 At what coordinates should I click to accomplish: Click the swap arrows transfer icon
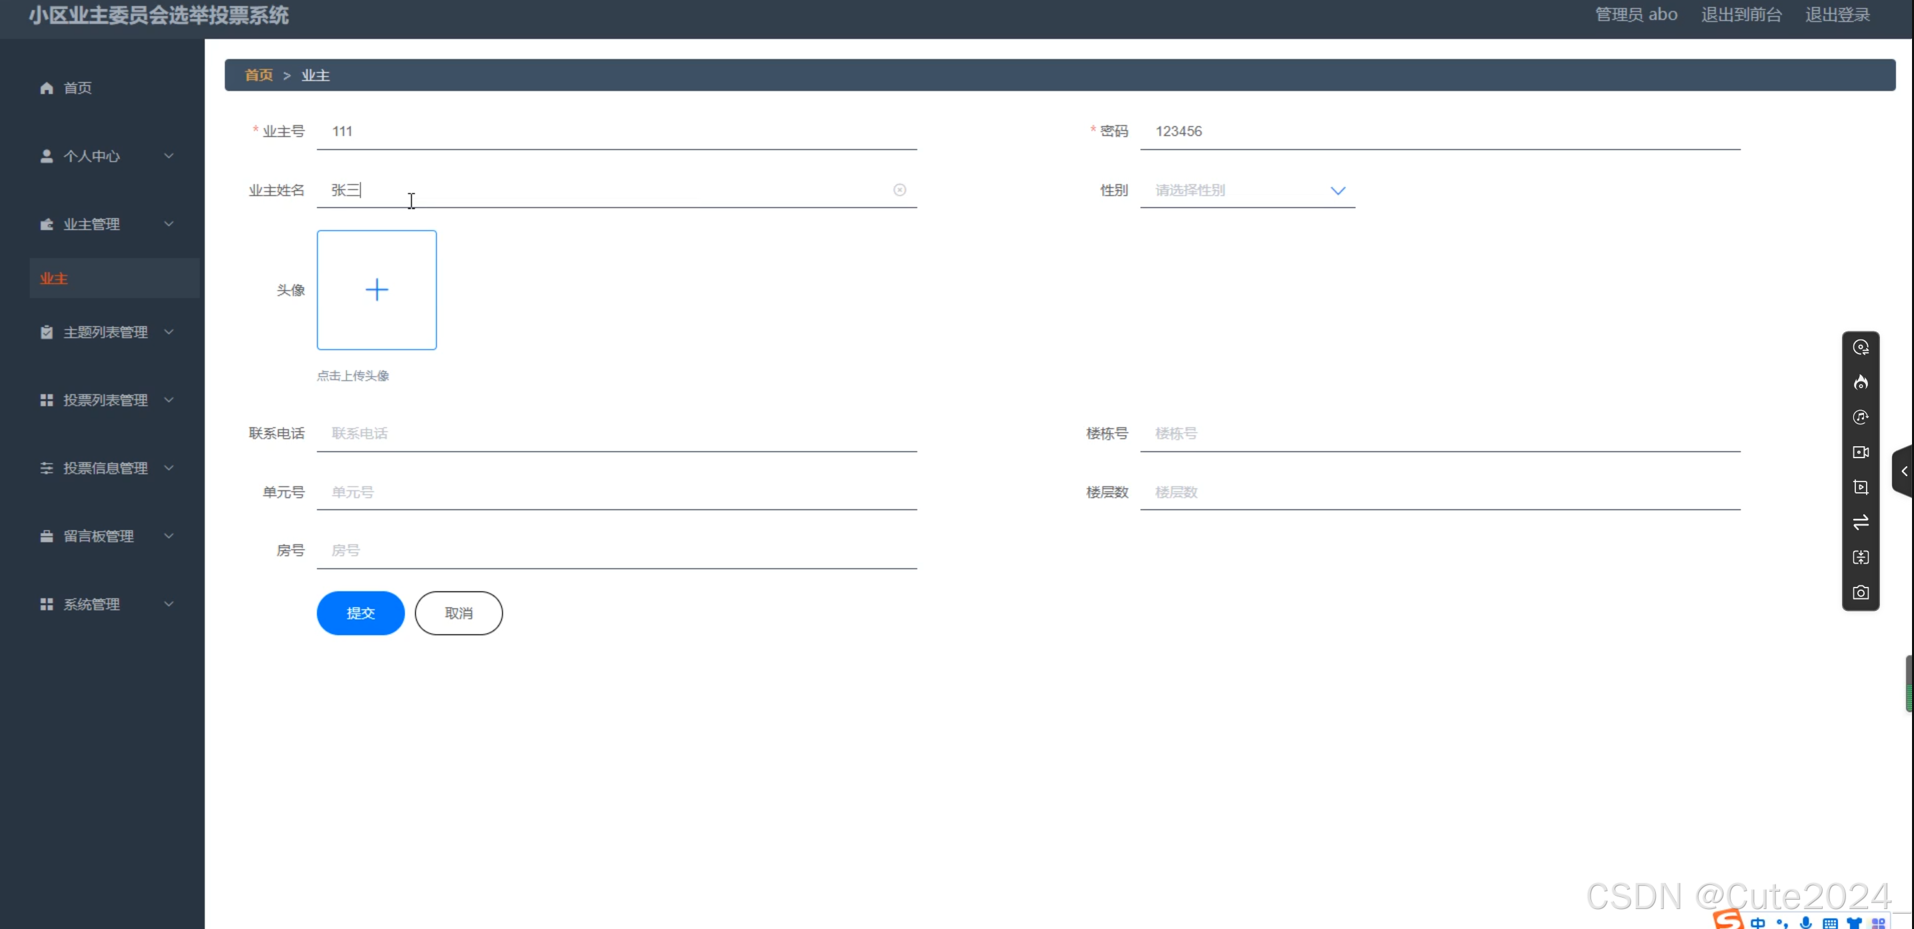pyautogui.click(x=1861, y=522)
